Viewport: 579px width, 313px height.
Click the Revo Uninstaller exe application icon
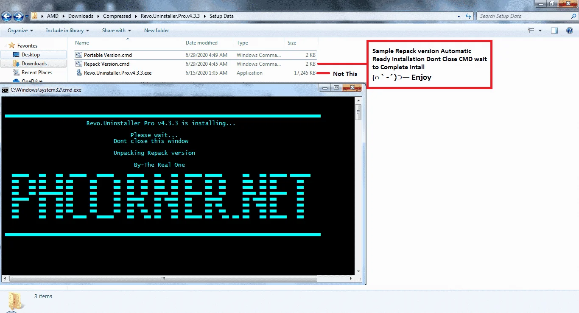(x=79, y=73)
